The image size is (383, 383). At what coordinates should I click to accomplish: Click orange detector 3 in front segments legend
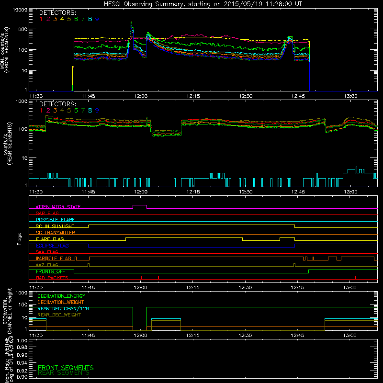click(55, 19)
